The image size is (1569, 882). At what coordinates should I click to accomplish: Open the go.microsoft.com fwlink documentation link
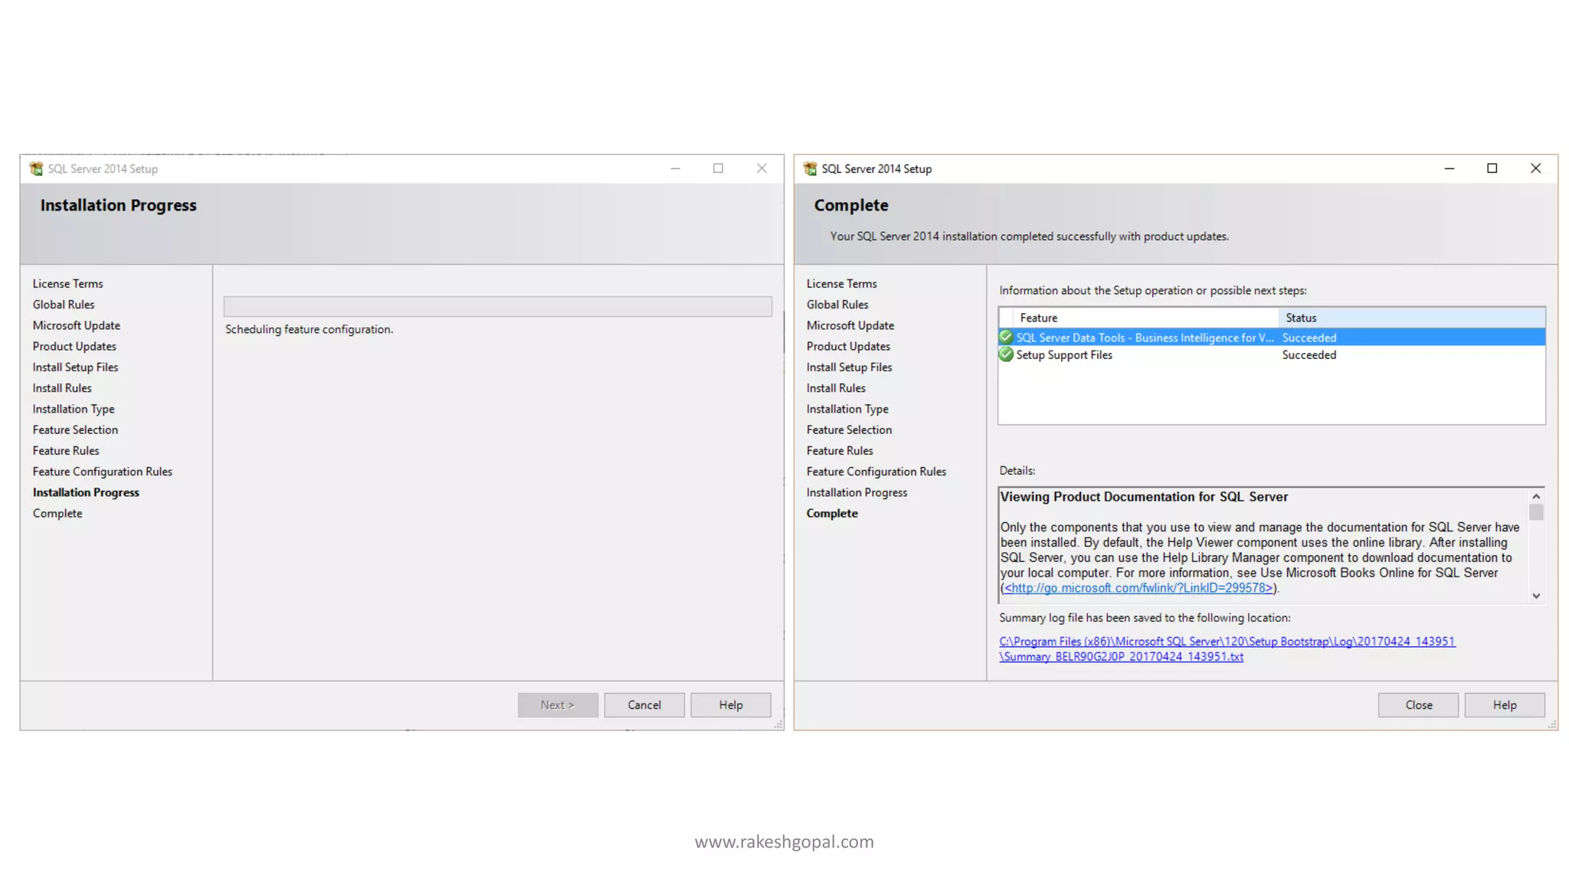coord(1138,588)
